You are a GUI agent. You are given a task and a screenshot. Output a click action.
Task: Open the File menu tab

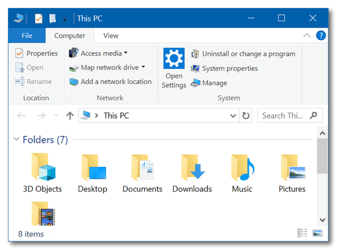[x=27, y=36]
